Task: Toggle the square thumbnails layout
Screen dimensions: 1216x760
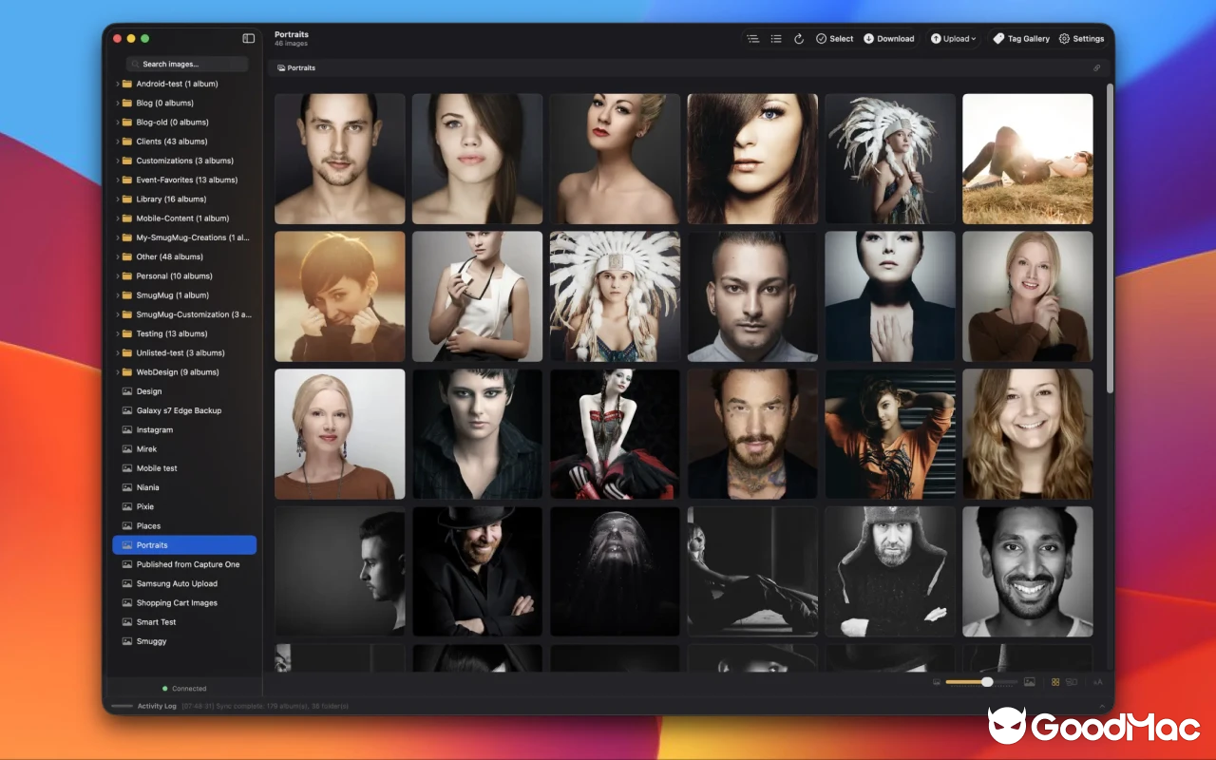Action: point(1072,681)
